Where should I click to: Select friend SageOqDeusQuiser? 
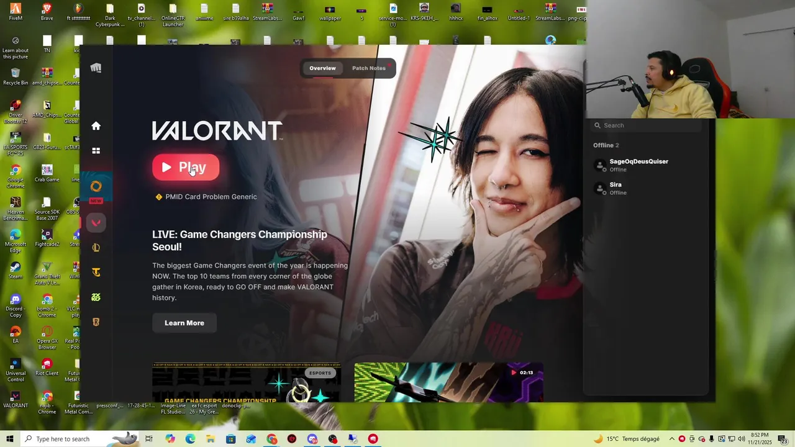pyautogui.click(x=646, y=165)
